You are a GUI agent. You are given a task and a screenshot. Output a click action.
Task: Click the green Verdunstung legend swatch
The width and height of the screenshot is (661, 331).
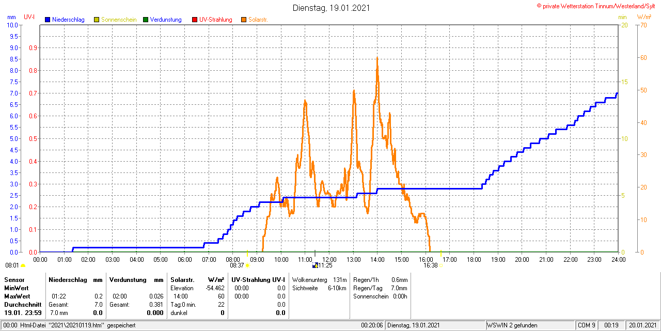(x=146, y=20)
